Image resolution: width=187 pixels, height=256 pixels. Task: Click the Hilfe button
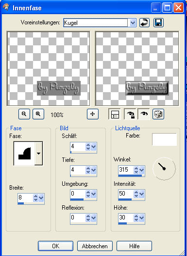(x=135, y=246)
